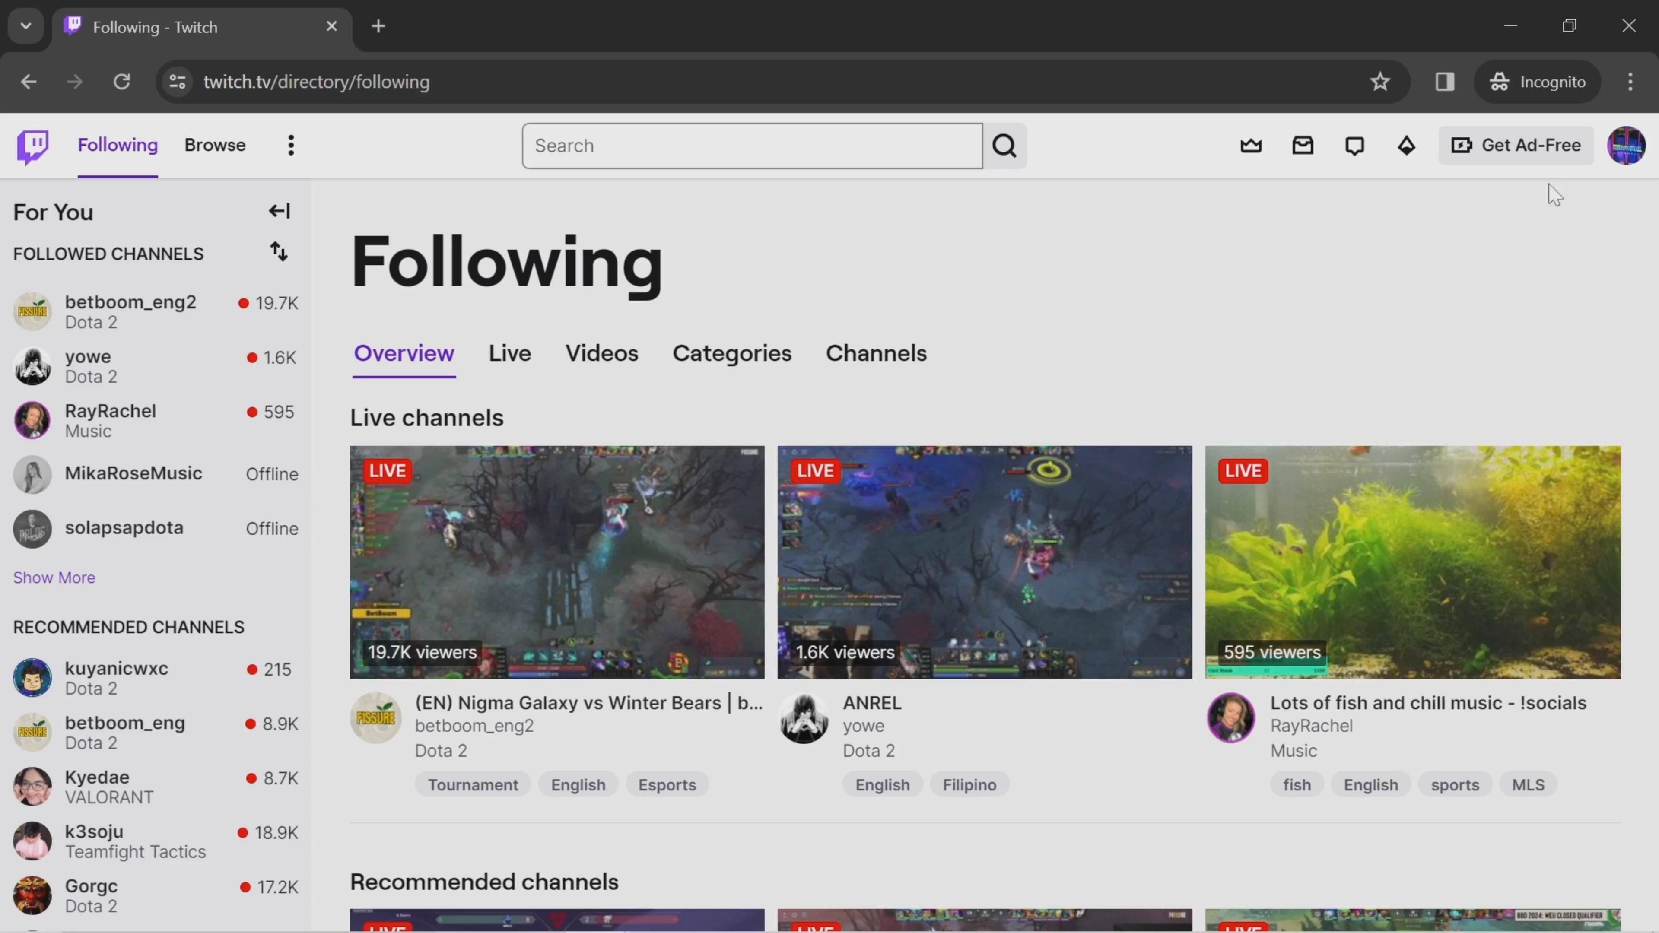Switch to the Categories tab
This screenshot has height=933, width=1659.
731,353
